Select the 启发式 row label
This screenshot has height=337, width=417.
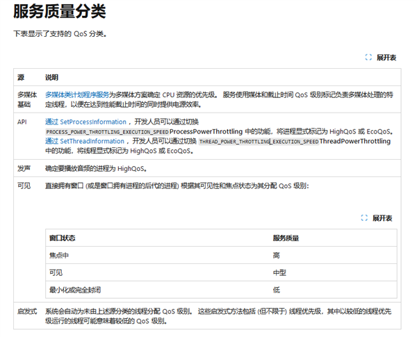[26, 311]
